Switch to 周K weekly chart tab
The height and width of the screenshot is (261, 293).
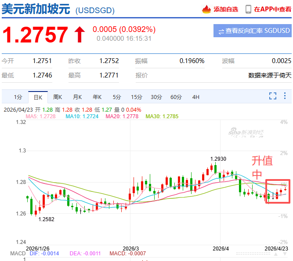click(58, 97)
